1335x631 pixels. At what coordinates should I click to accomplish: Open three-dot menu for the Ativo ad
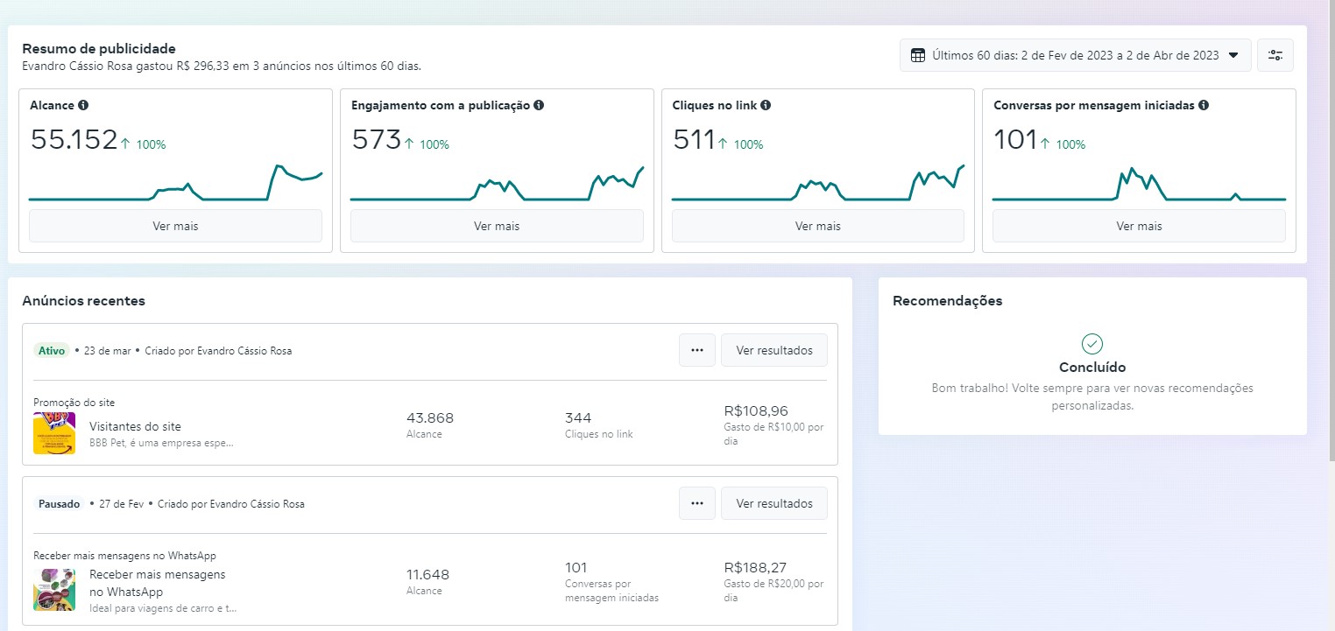tap(697, 350)
